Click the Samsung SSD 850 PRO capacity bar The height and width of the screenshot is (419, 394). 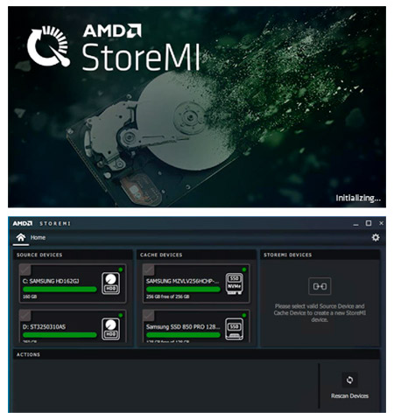click(x=183, y=335)
